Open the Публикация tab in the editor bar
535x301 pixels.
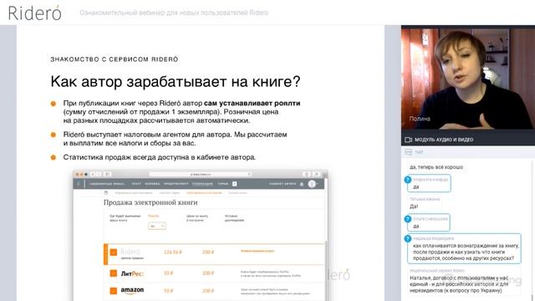pyautogui.click(x=202, y=184)
